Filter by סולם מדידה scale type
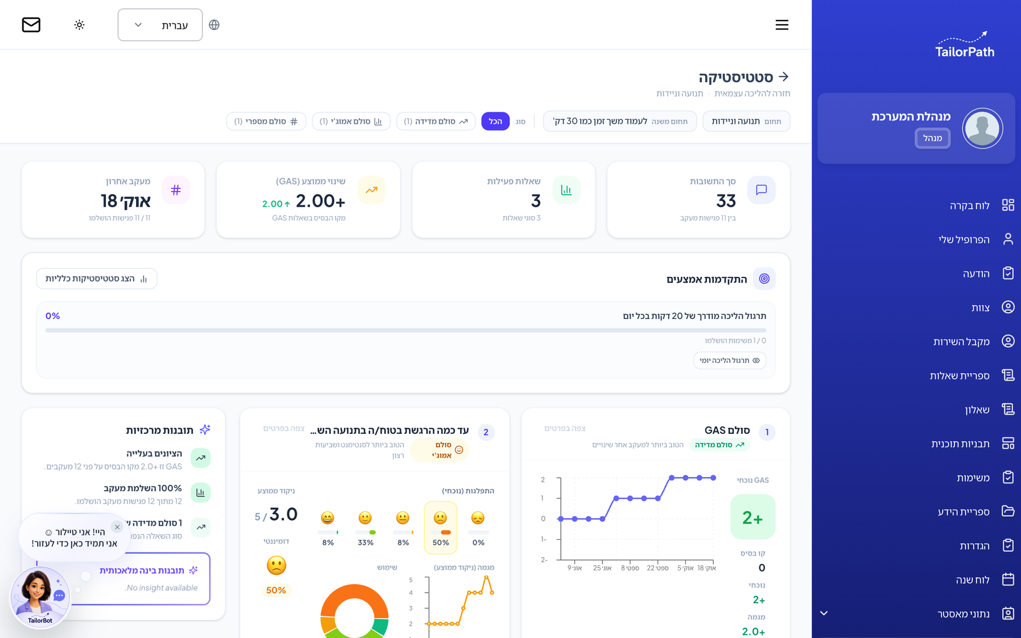1021x638 pixels. point(436,121)
